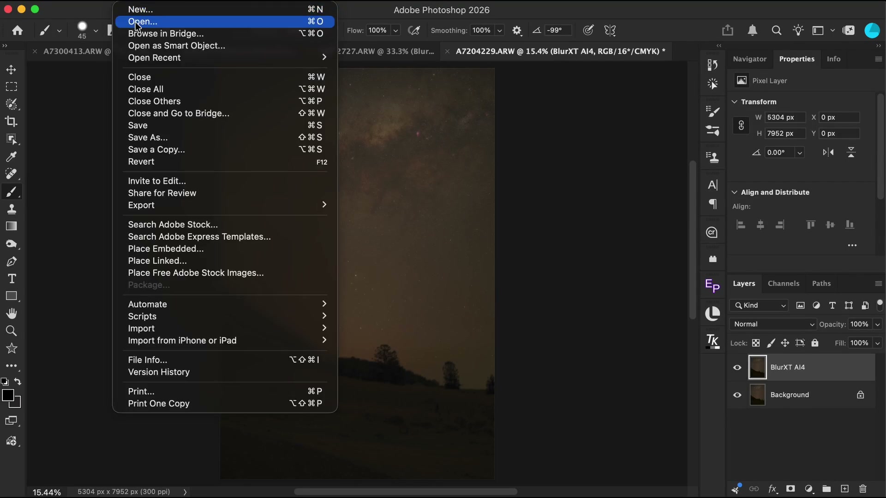The image size is (886, 498).
Task: Open the Opacity dropdown arrow
Action: (878, 325)
